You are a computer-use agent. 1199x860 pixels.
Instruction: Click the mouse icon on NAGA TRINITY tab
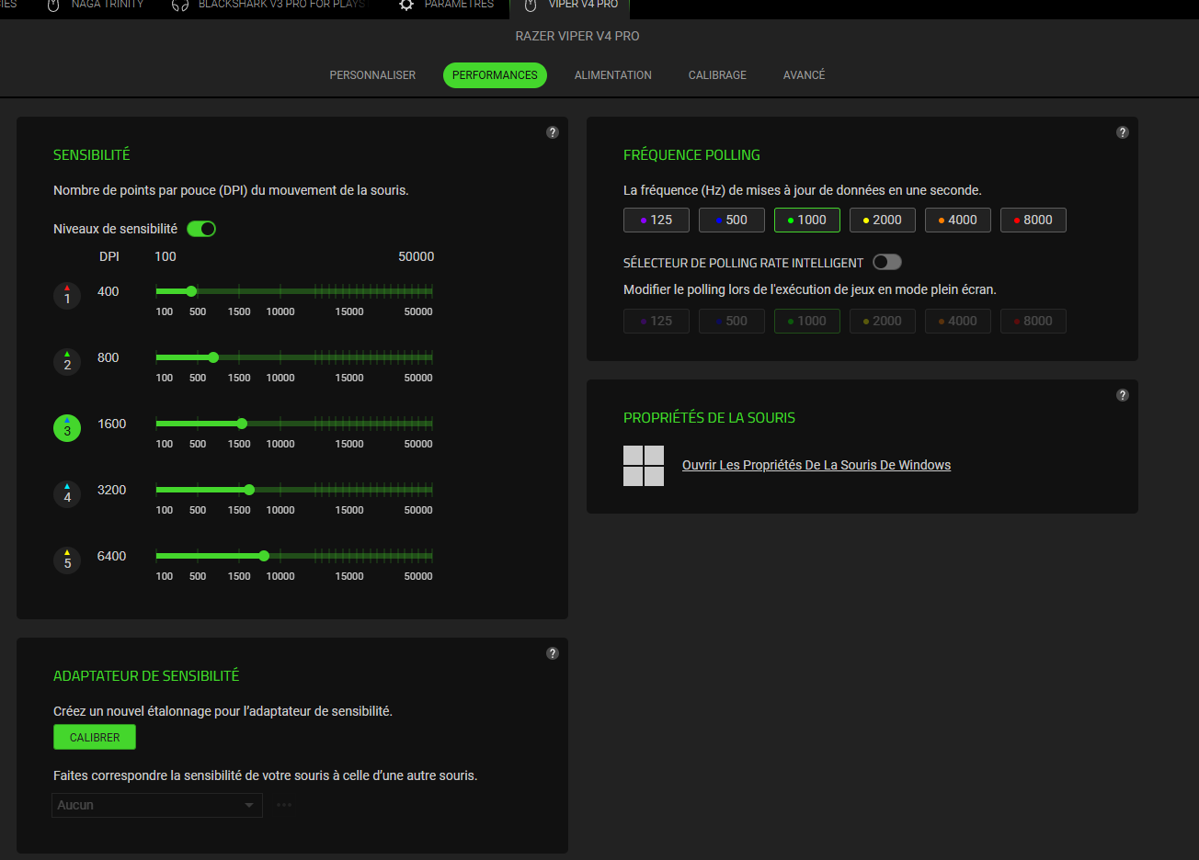[x=53, y=5]
